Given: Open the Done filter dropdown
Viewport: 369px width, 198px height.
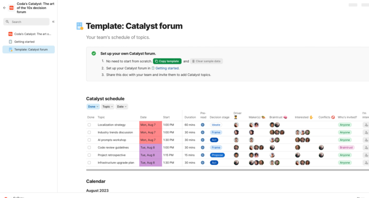Looking at the screenshot, I should click(93, 106).
